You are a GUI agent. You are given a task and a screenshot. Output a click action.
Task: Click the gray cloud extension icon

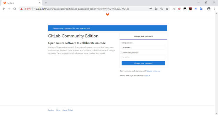click(174, 9)
